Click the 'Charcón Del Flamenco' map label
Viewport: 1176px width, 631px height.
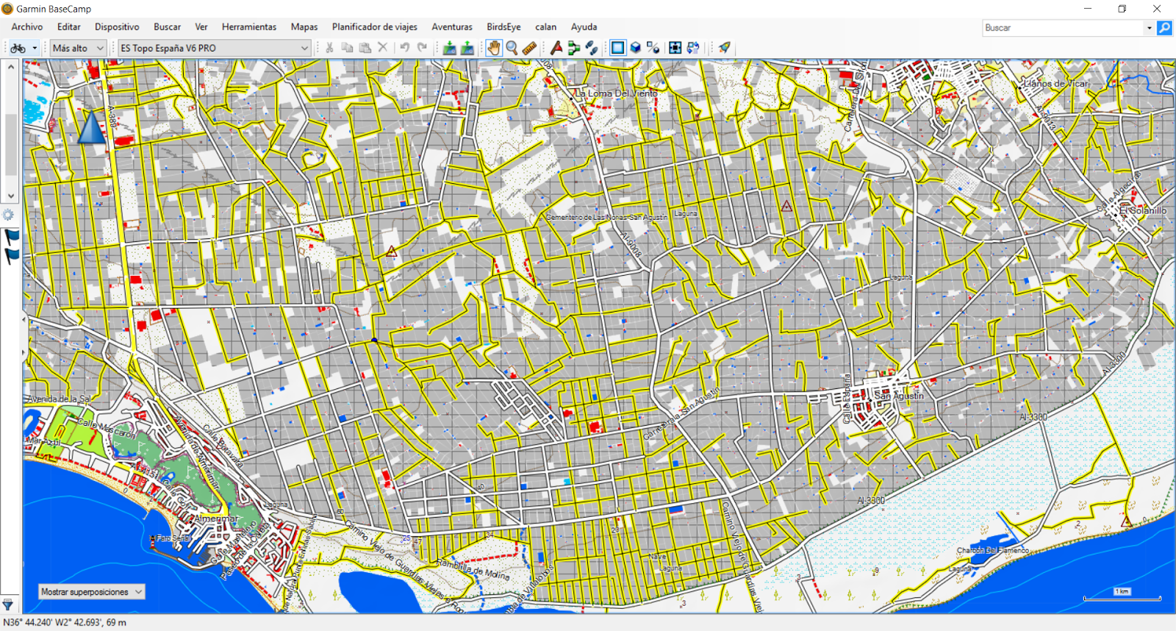(992, 550)
